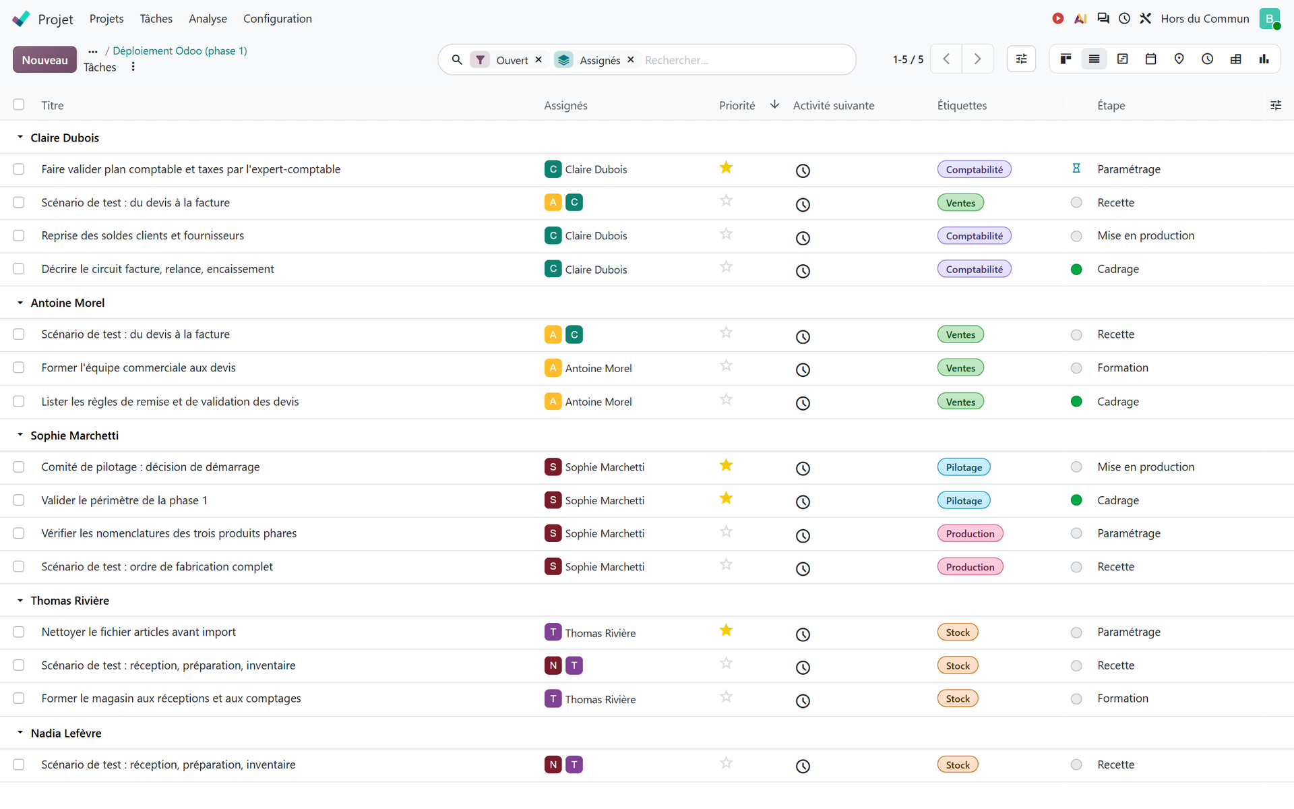Screen dimensions: 1294x809
Task: Open the Analyse menu
Action: point(208,19)
